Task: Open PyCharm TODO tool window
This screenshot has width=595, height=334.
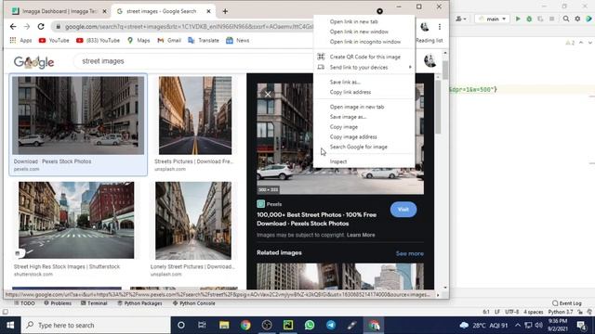Action: click(x=24, y=303)
